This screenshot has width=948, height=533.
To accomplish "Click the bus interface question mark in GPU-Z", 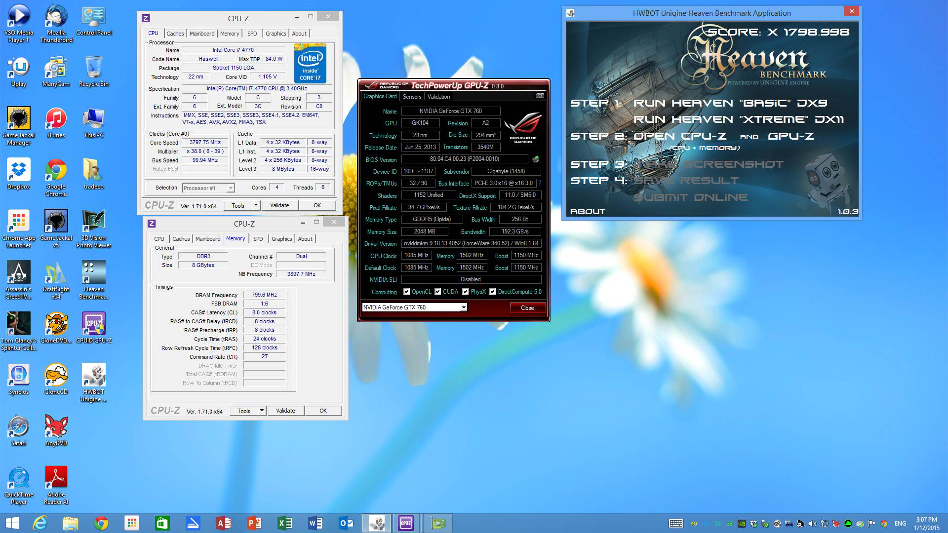I will 540,183.
